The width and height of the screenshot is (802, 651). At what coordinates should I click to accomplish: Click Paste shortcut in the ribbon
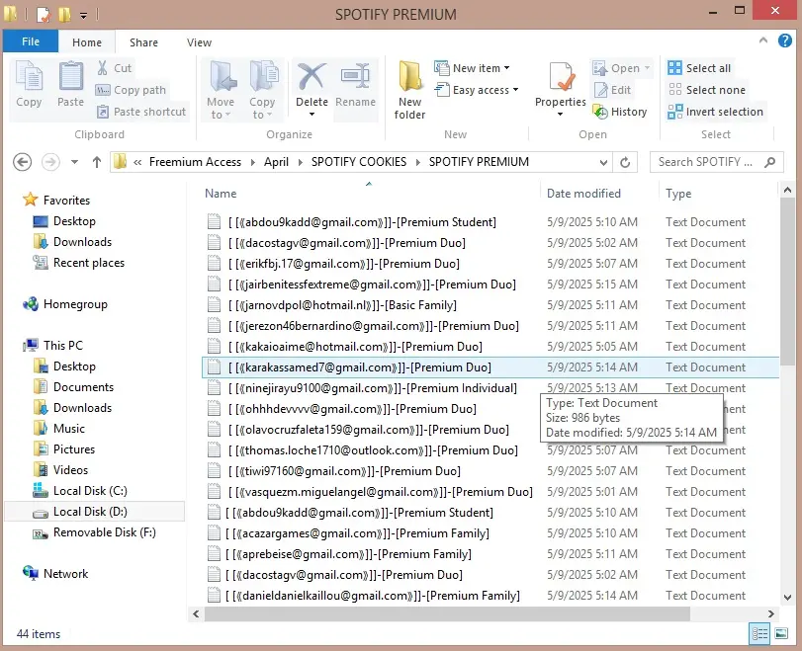pos(141,112)
